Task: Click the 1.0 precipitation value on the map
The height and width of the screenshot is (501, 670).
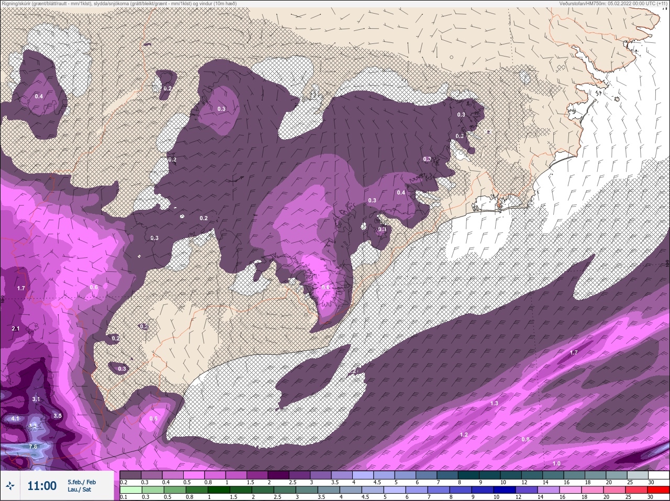Action: point(556,463)
